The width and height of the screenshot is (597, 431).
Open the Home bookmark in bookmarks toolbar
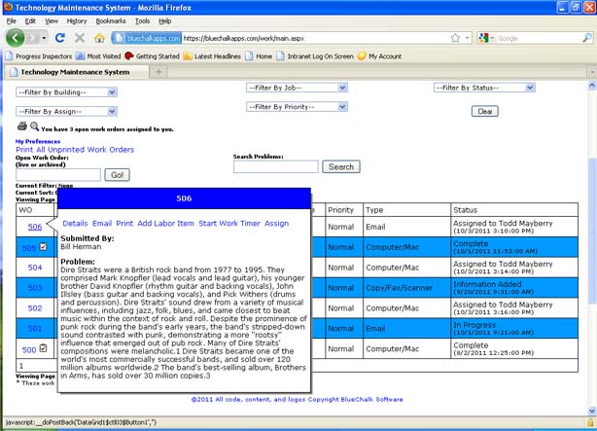[259, 56]
